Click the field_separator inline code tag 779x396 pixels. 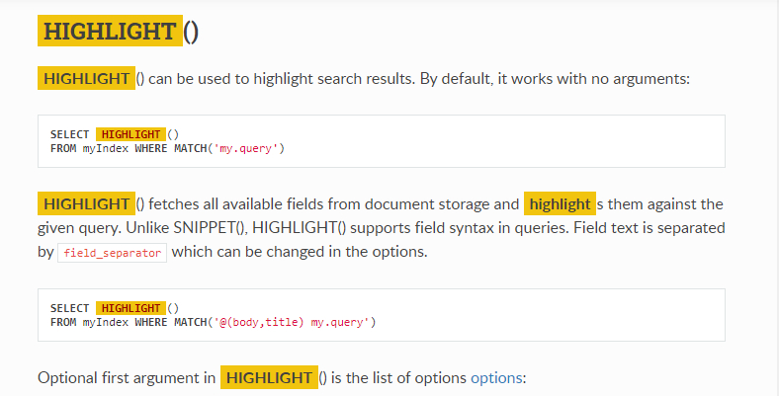(x=113, y=253)
